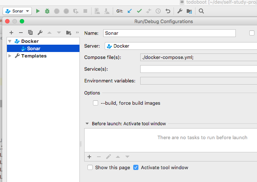
Task: Open Git history clock icon
Action: click(158, 11)
